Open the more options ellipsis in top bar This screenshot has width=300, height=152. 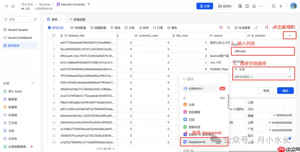[x=261, y=6]
